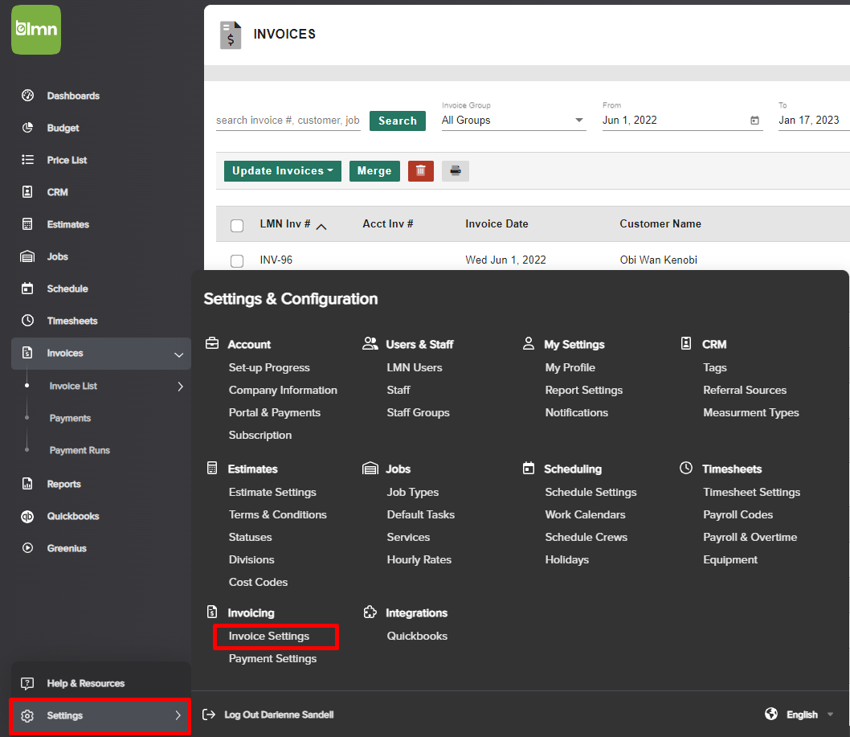
Task: Open the English language dropdown
Action: (x=810, y=714)
